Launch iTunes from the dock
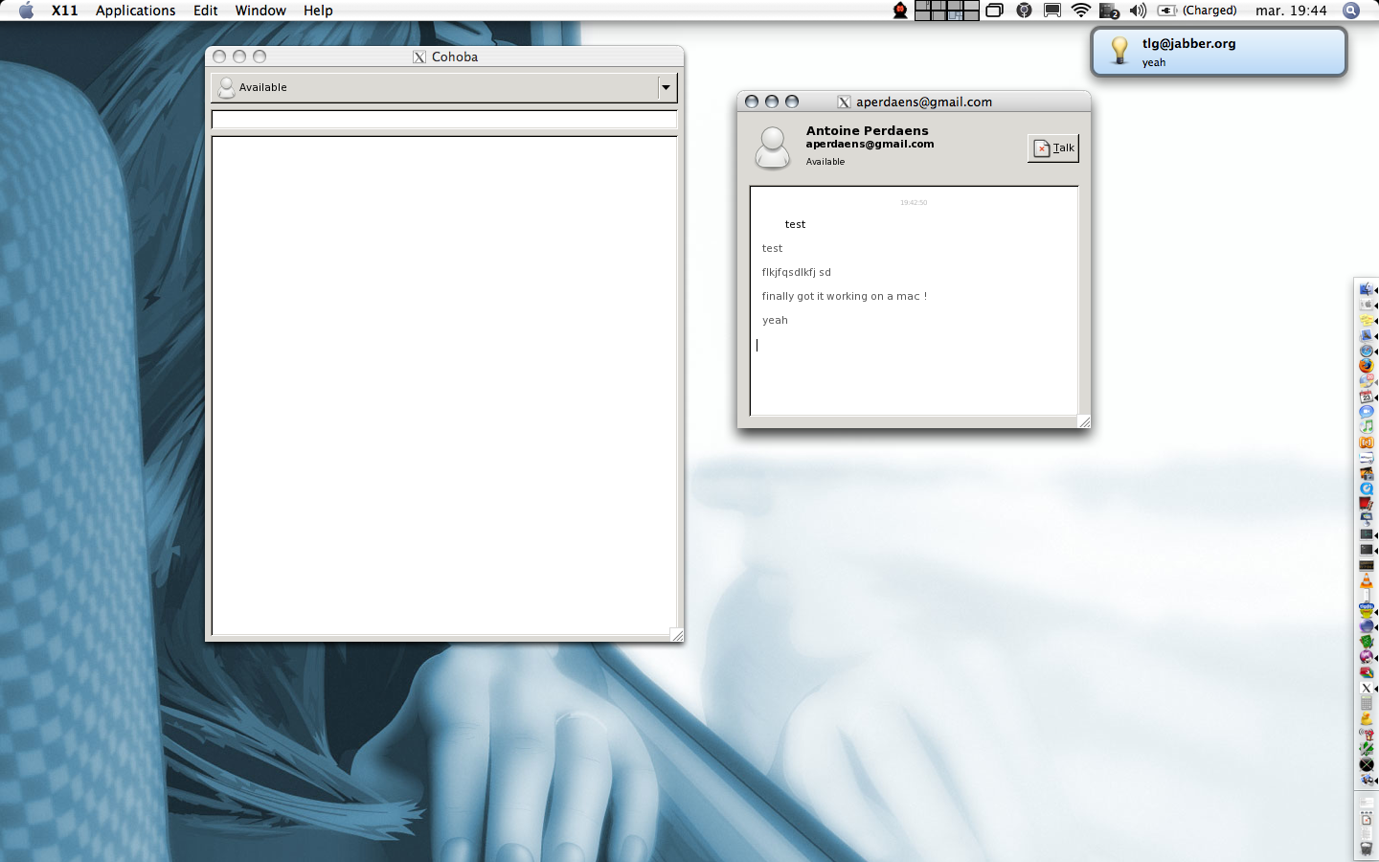Screen dimensions: 1379x862 point(1367,426)
